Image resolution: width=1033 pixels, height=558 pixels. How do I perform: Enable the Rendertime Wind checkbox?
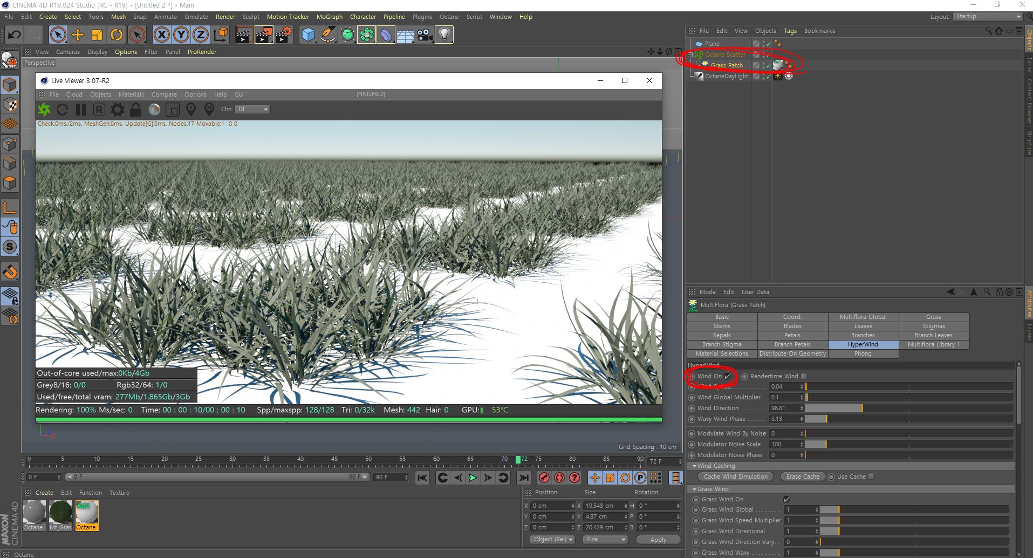tap(804, 376)
